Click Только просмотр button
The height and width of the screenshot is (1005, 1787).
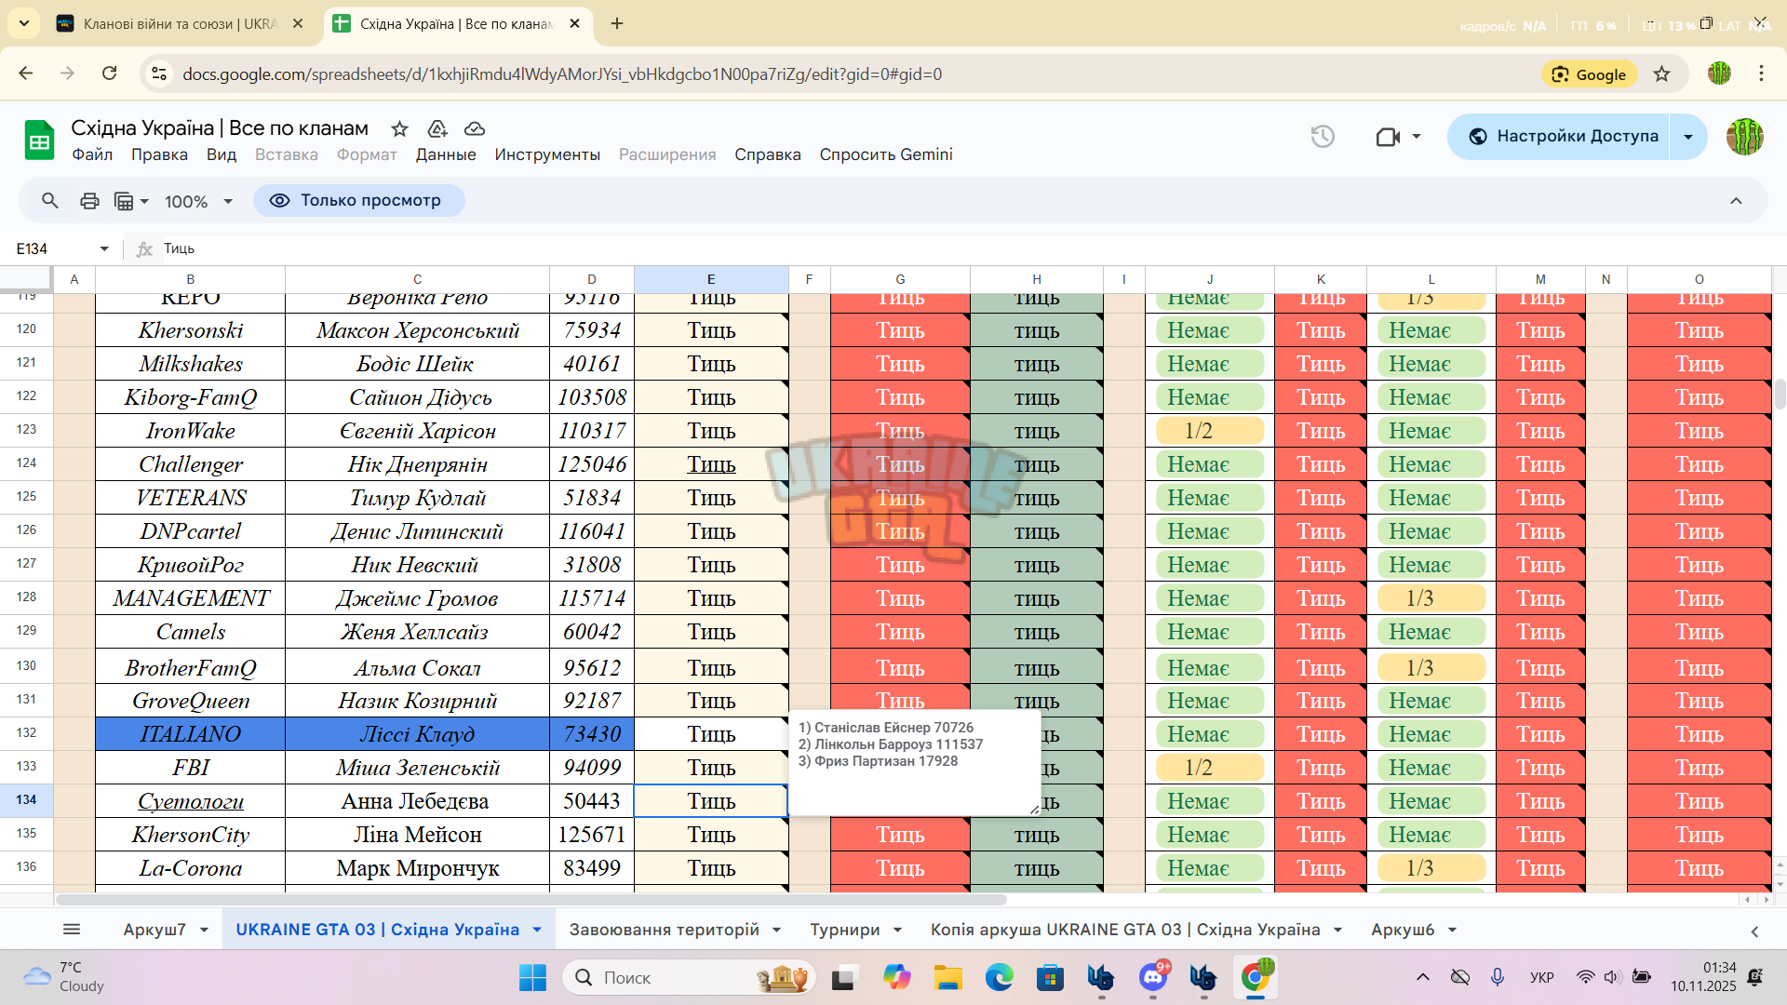click(x=358, y=200)
